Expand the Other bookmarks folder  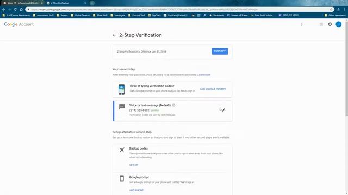(x=335, y=15)
